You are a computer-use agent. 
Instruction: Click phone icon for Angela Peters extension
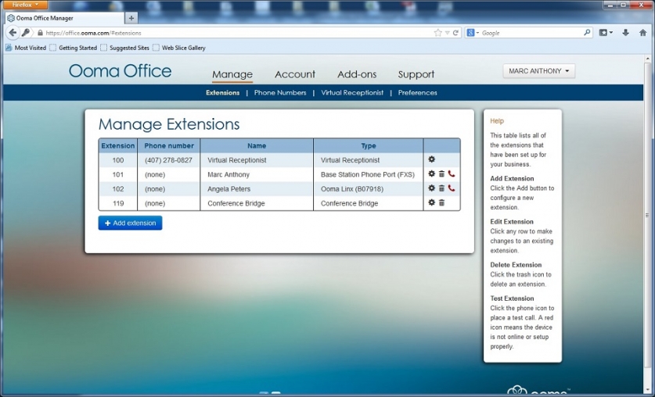pos(452,188)
